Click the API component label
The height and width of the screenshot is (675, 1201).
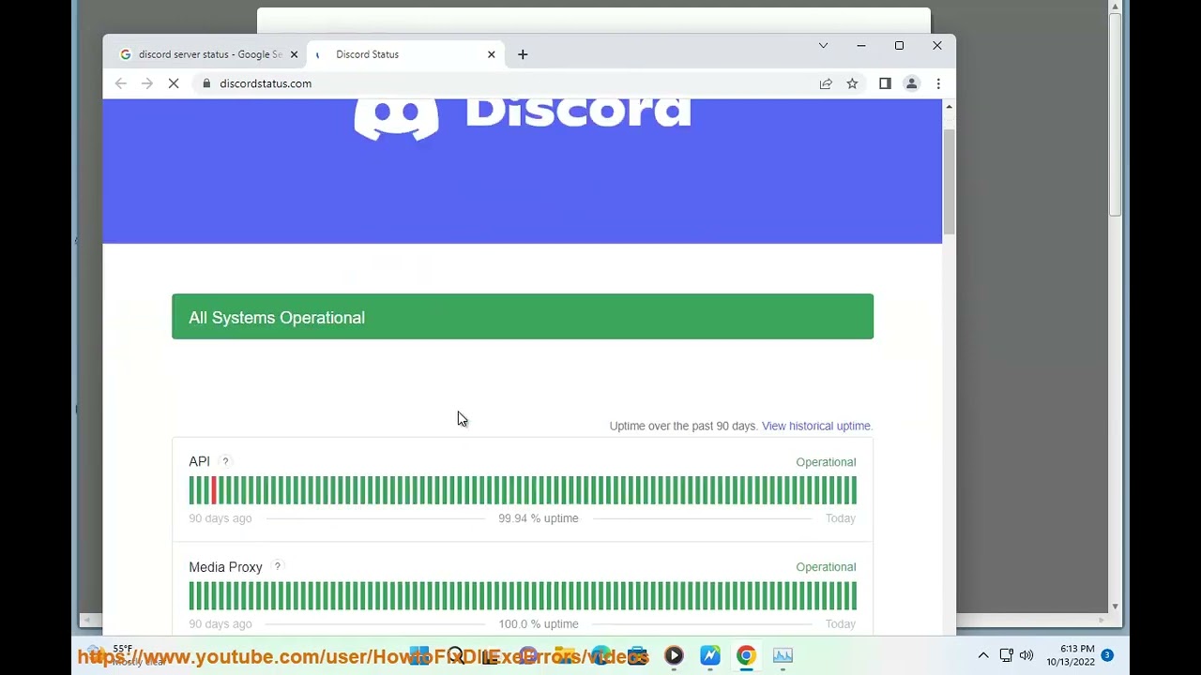199,461
